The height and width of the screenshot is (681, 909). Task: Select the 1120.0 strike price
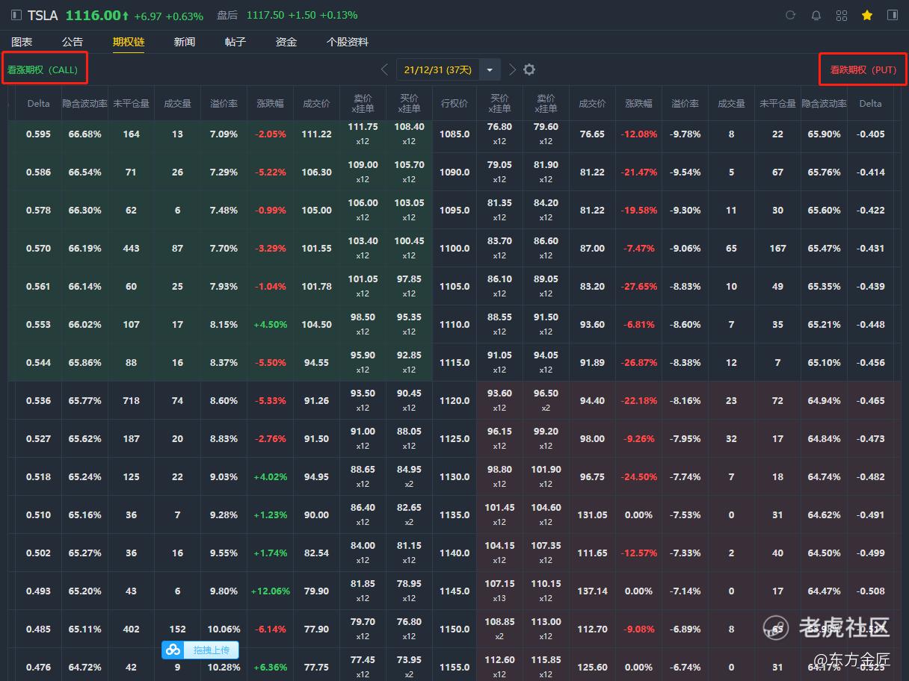(x=454, y=401)
